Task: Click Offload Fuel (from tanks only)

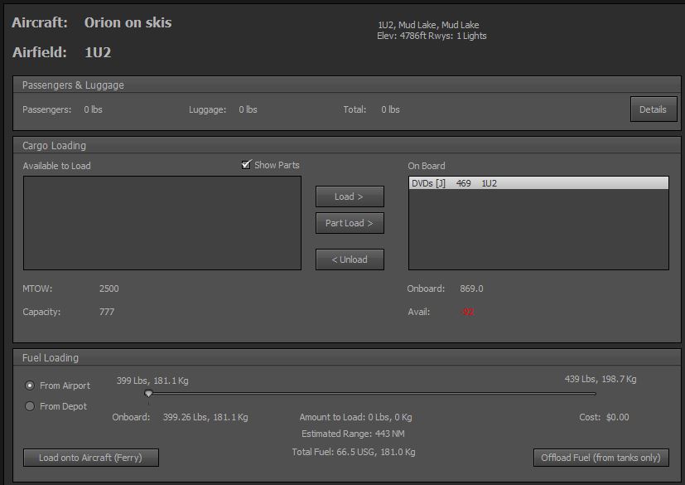Action: click(x=601, y=458)
